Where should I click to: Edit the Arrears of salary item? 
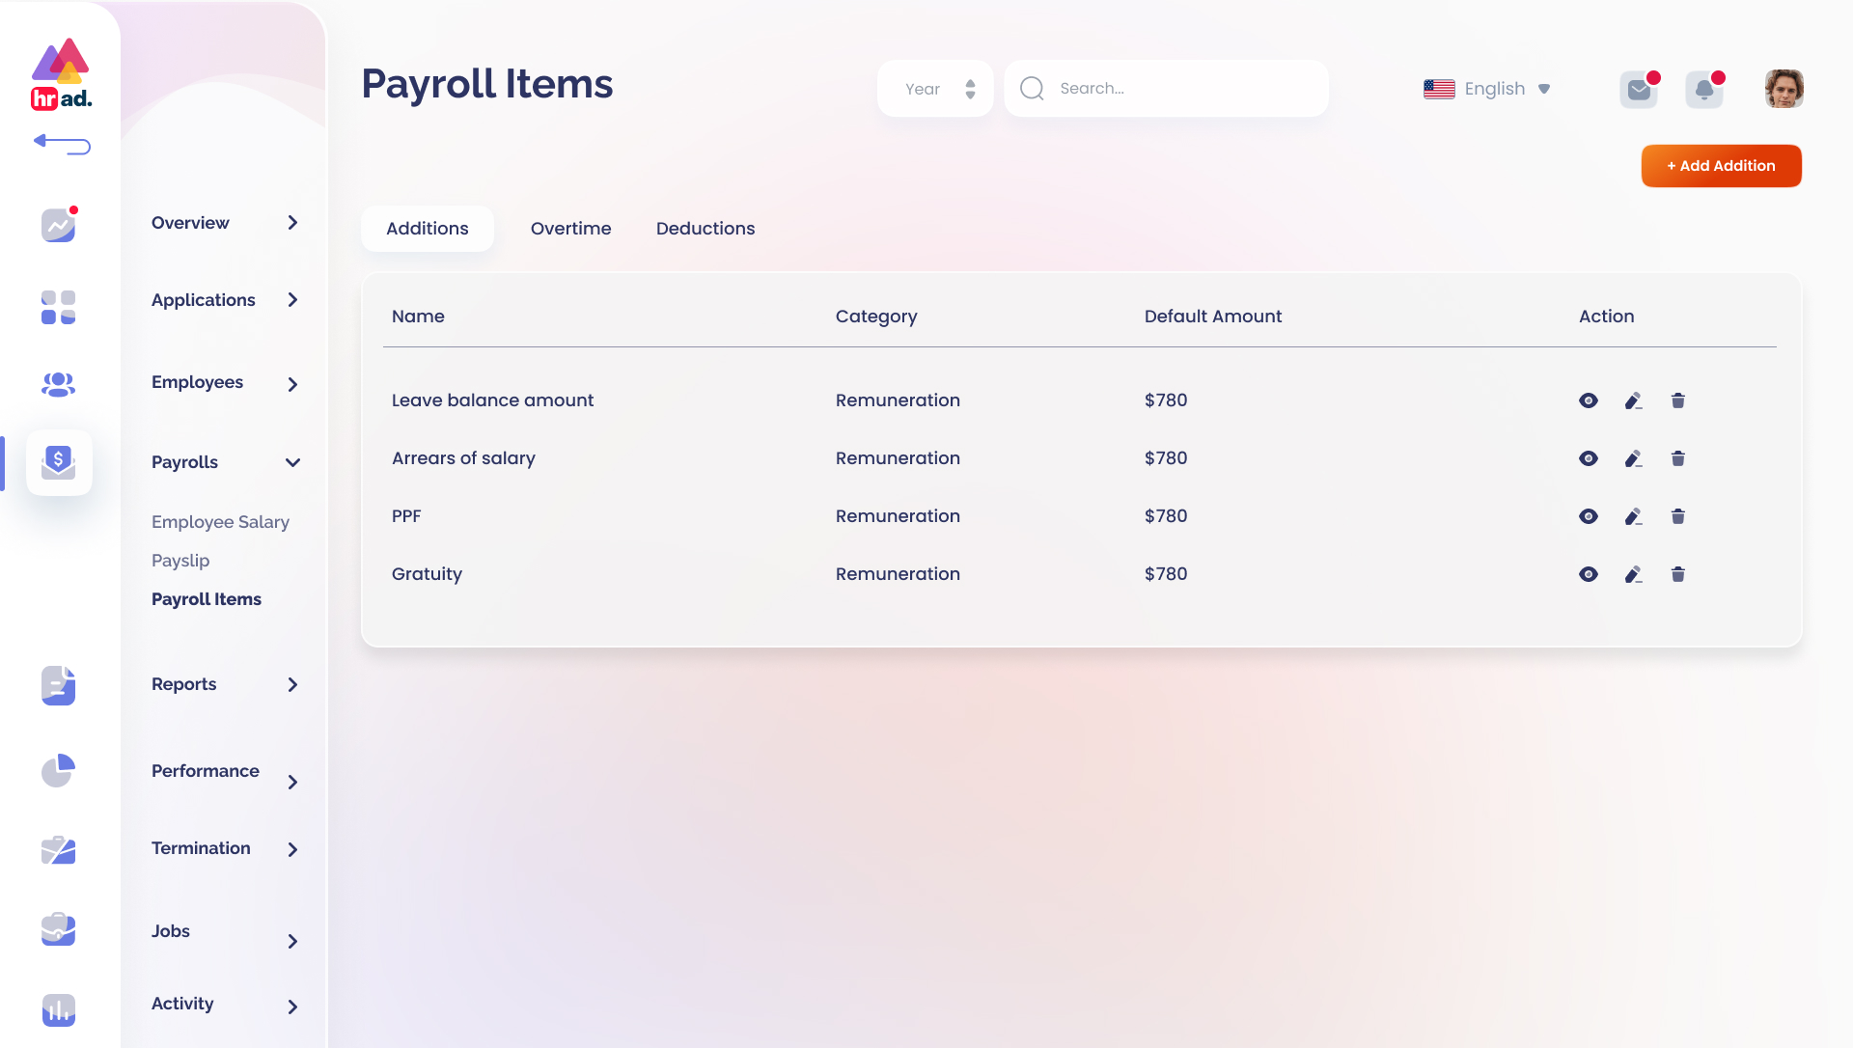click(1633, 458)
